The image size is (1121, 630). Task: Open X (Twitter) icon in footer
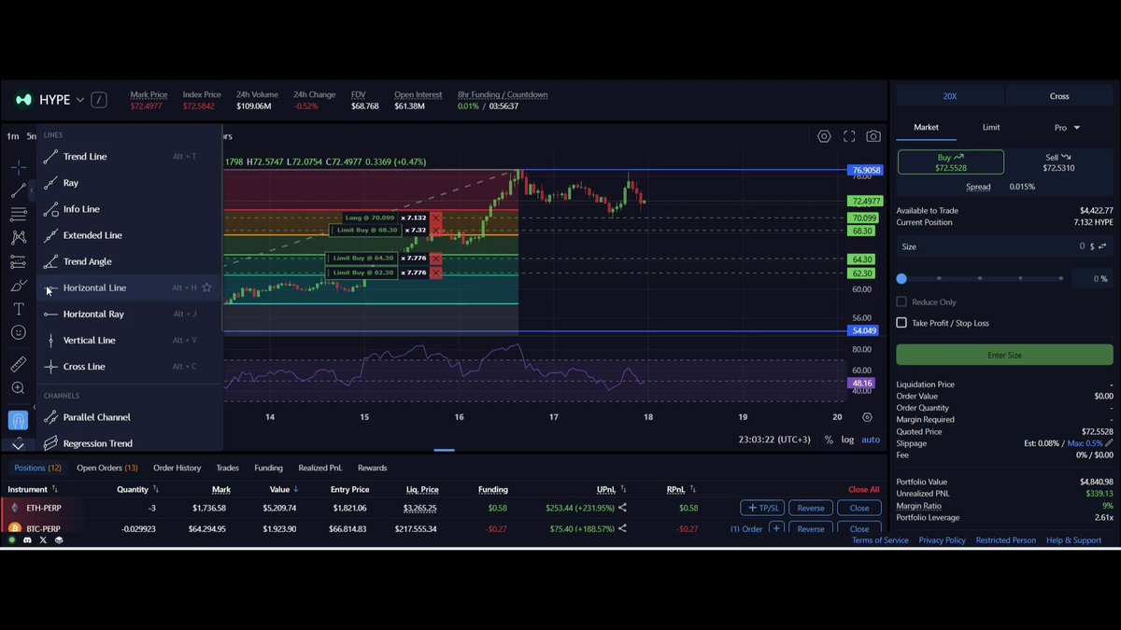(43, 540)
